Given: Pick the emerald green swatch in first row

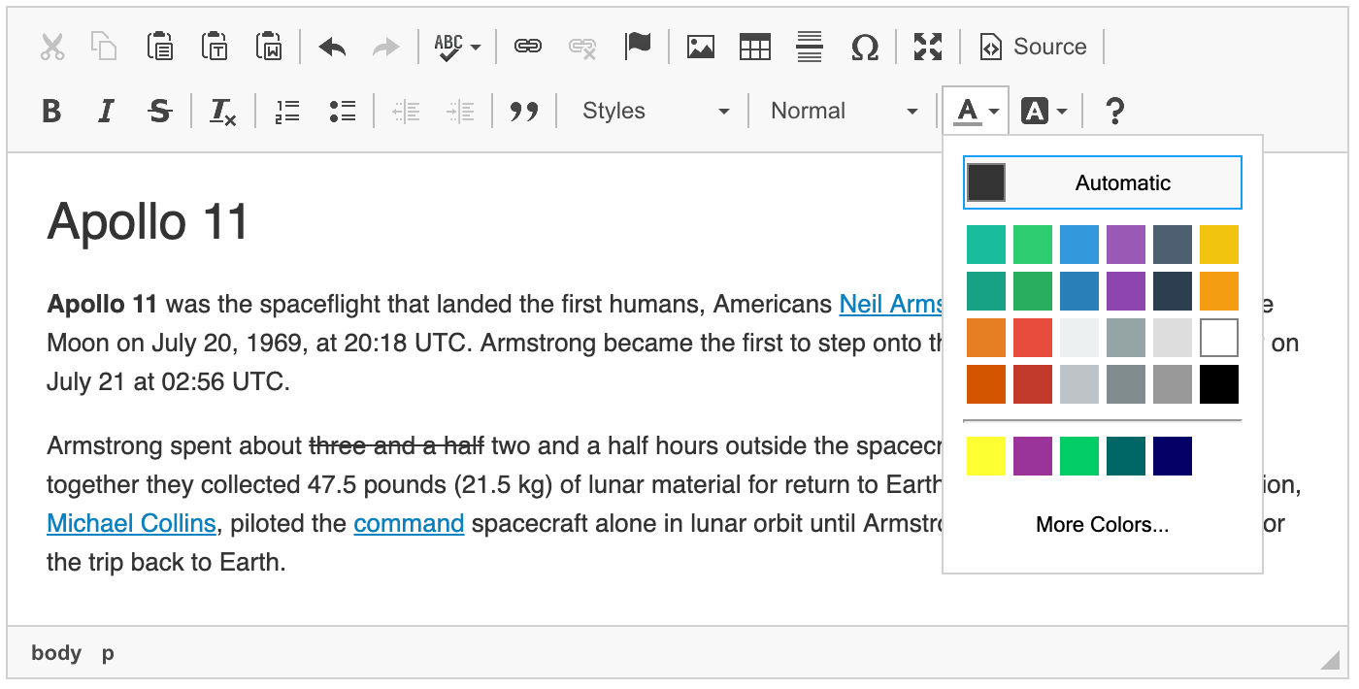Looking at the screenshot, I should (1033, 245).
